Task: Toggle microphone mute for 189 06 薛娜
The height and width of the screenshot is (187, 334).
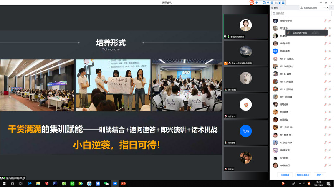Action: pyautogui.click(x=325, y=74)
